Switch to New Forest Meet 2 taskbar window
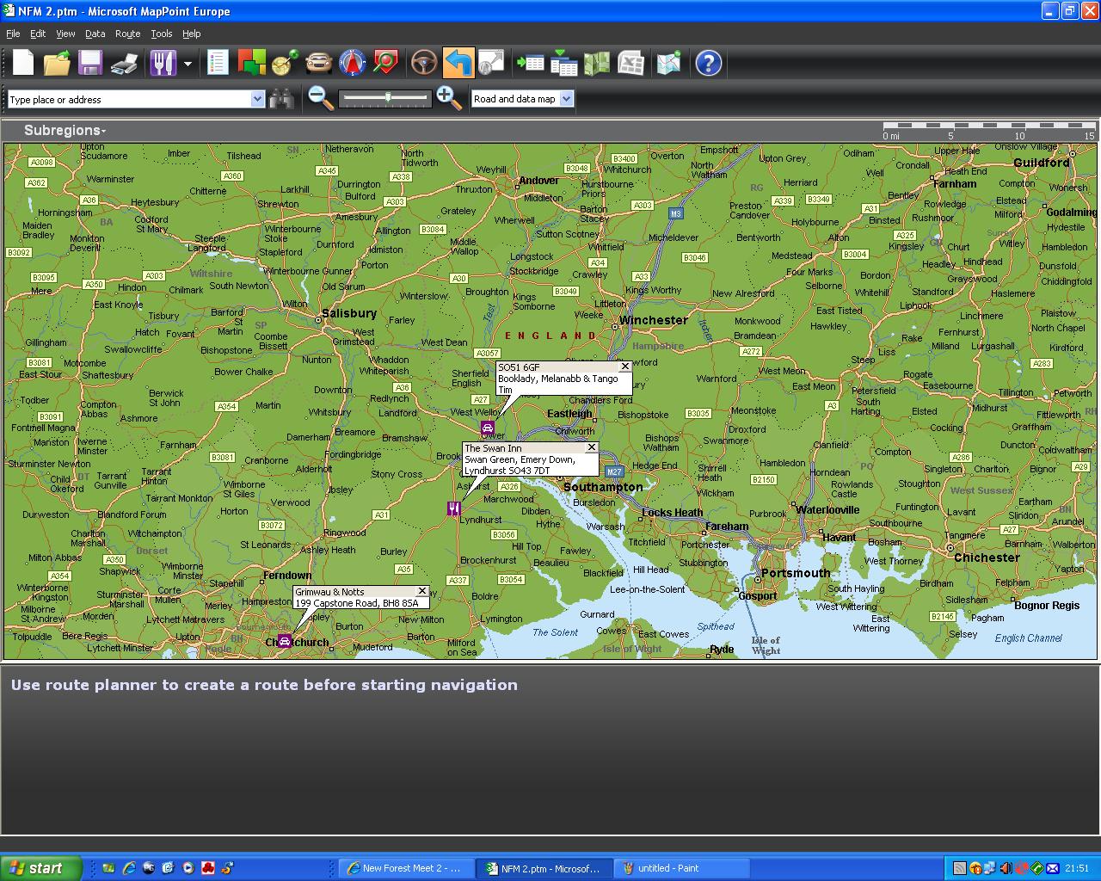Image resolution: width=1101 pixels, height=881 pixels. pos(404,868)
